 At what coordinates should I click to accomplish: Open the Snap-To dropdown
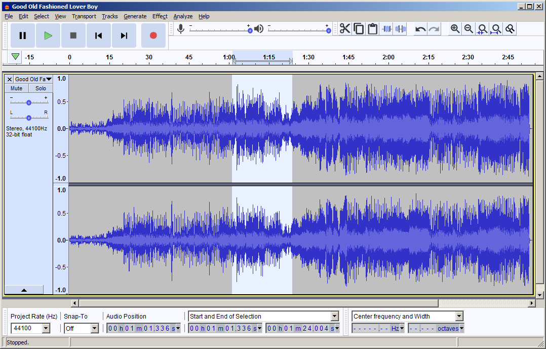pyautogui.click(x=94, y=328)
